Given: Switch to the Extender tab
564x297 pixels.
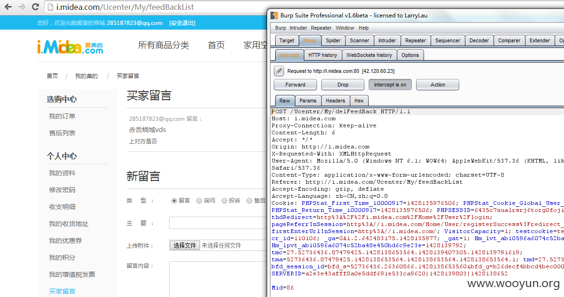Looking at the screenshot, I should point(540,40).
